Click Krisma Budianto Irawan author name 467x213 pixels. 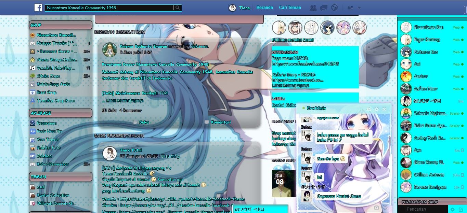point(143,46)
